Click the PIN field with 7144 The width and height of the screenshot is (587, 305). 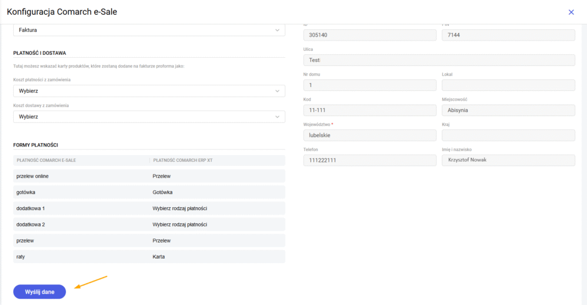coord(508,35)
